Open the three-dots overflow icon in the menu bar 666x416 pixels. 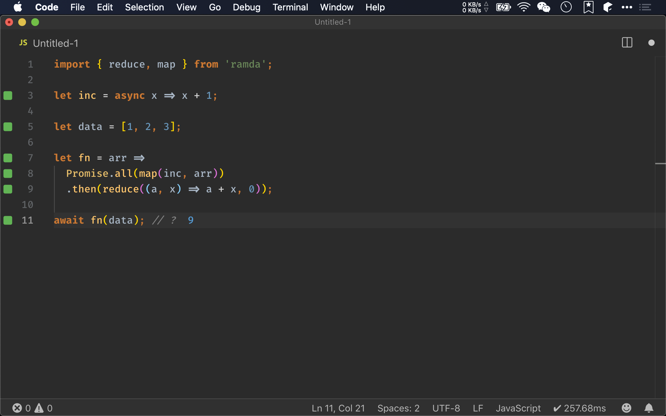(627, 7)
